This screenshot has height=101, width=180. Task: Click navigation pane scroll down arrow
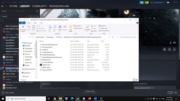coord(36,77)
